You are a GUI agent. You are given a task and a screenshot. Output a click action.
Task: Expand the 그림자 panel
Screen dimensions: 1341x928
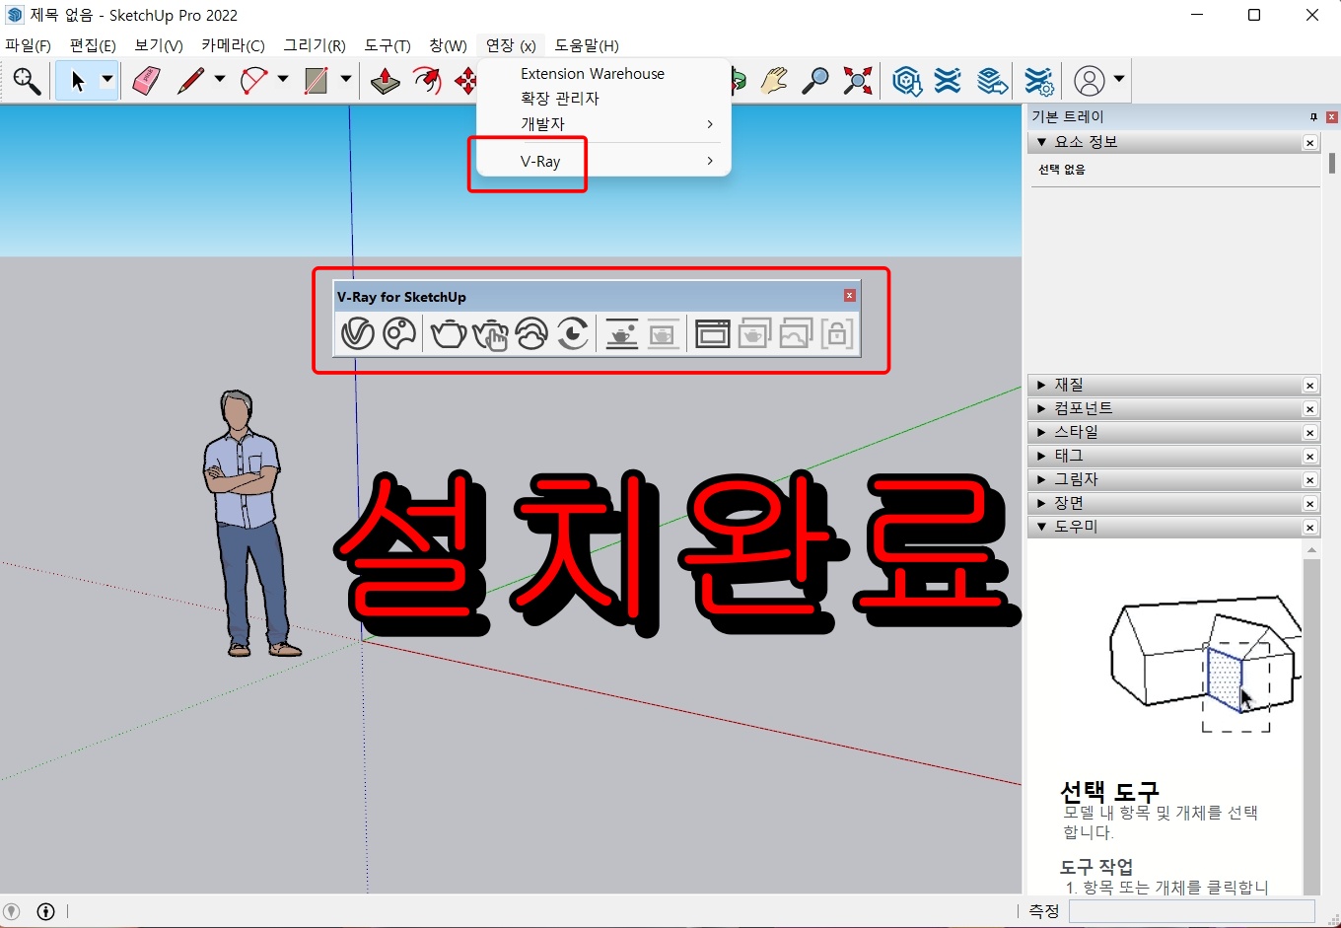coord(1041,479)
